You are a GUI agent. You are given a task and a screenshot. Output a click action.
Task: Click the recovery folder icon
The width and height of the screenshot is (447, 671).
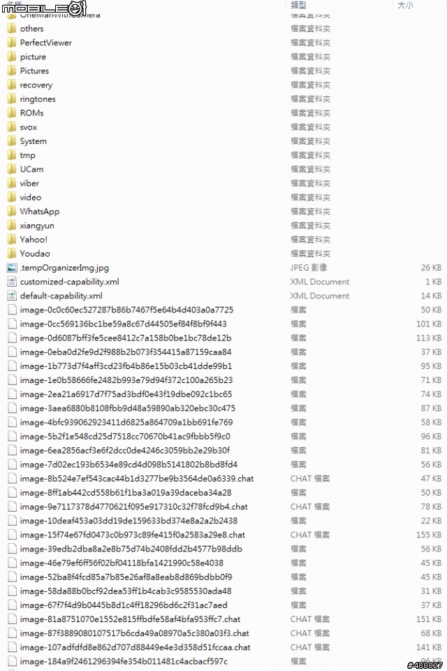[12, 85]
